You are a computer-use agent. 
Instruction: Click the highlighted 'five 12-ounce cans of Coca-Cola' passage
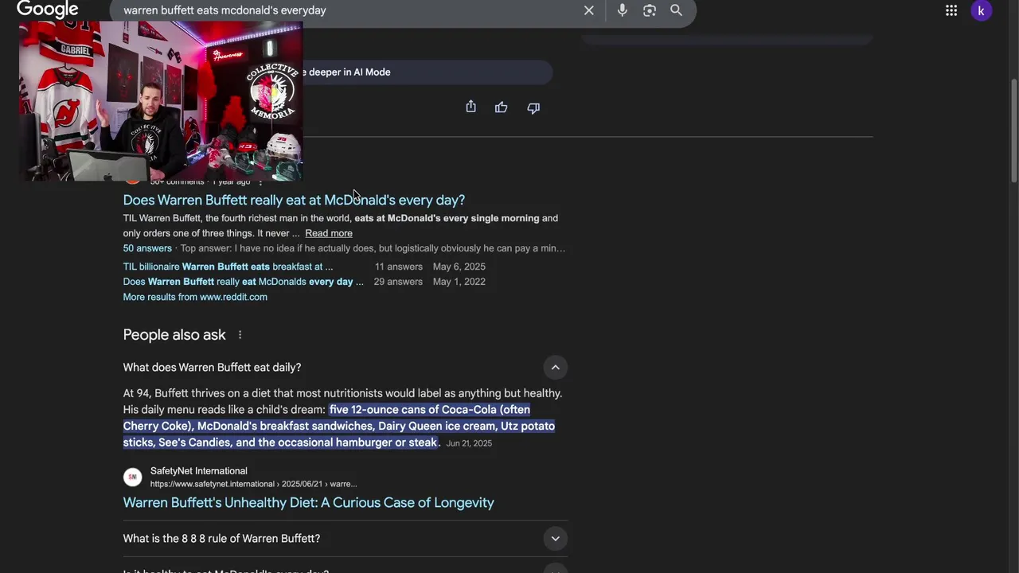(339, 426)
